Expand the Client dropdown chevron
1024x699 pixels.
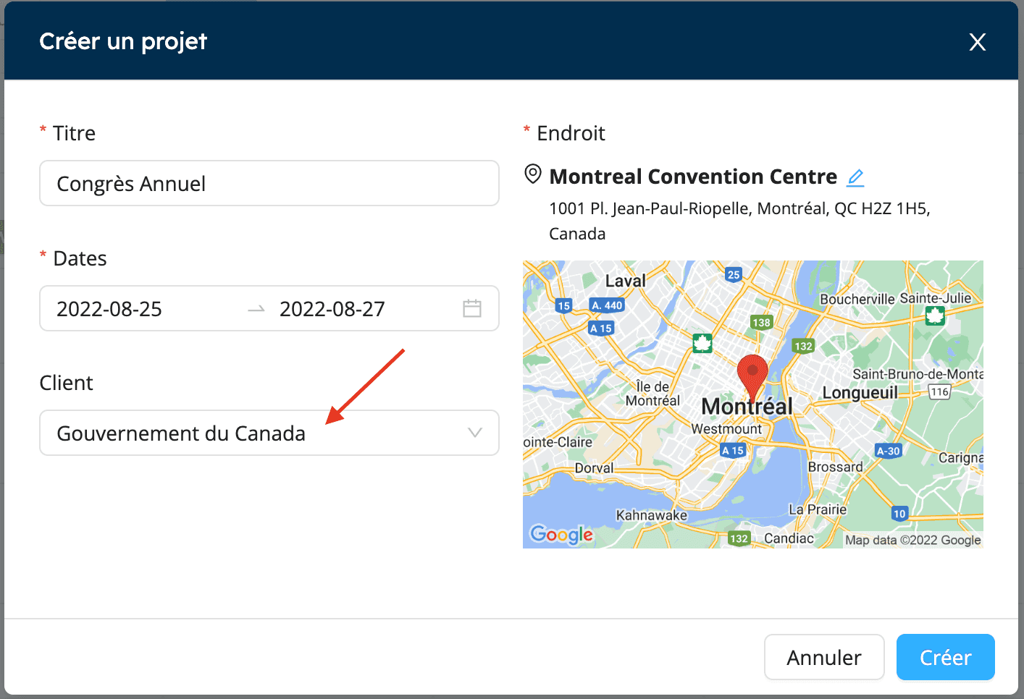[475, 433]
